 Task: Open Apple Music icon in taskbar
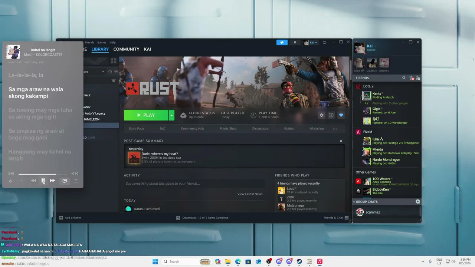click(319, 261)
